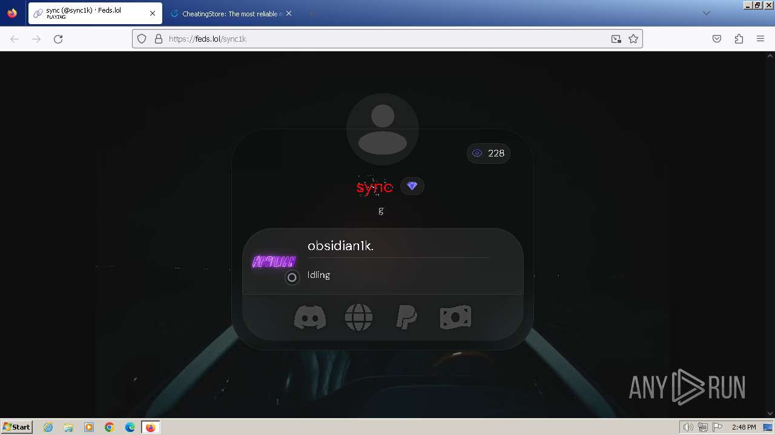Click the active Firefox taskbar button
This screenshot has width=775, height=435.
[x=151, y=427]
